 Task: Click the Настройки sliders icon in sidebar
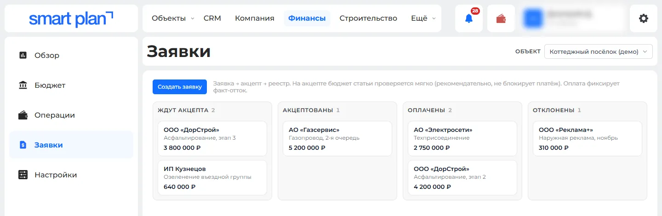coord(23,175)
